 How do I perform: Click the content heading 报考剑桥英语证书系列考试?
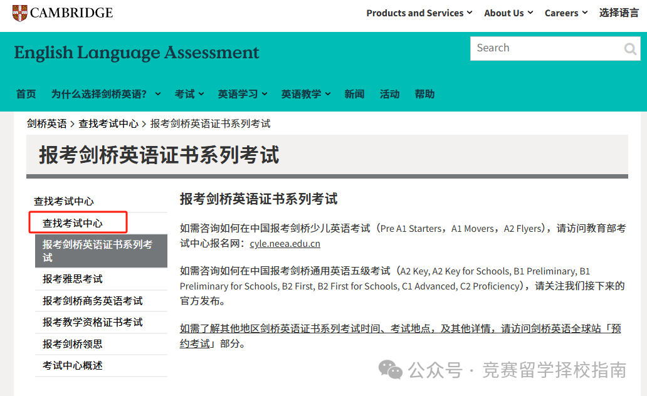[x=259, y=199]
